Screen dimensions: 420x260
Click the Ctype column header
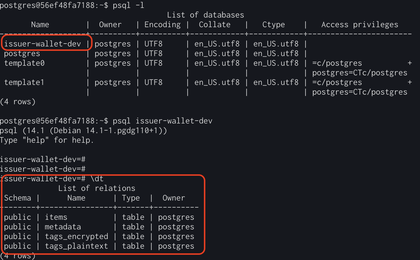273,25
